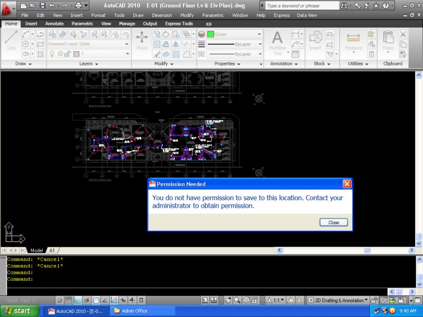The width and height of the screenshot is (423, 317).
Task: Undo the last action with the undo arrow
Action: tap(52, 5)
